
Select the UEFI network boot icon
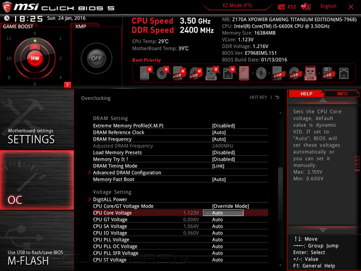pyautogui.click(x=229, y=73)
